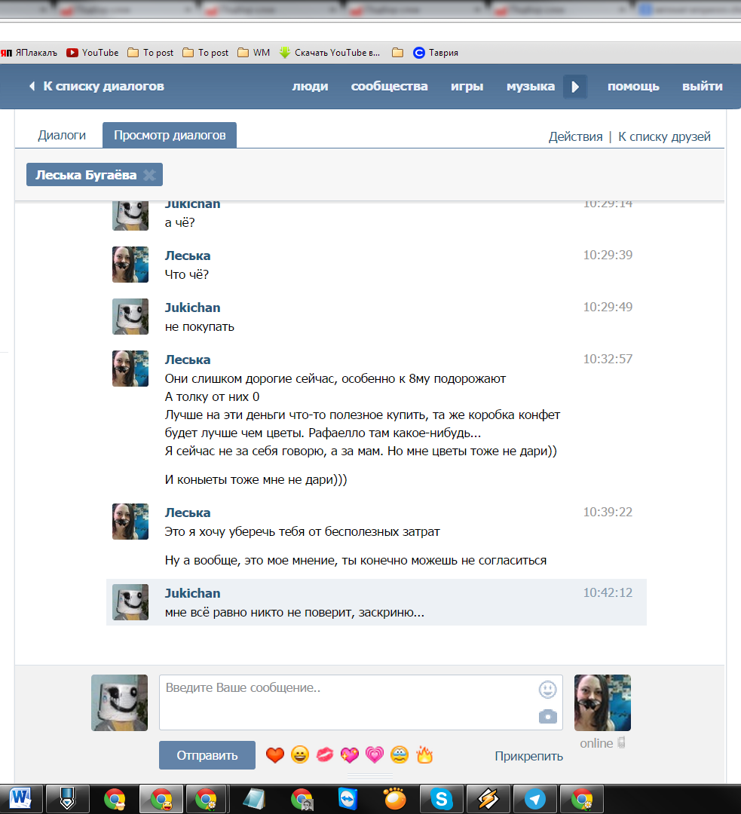
Task: Switch to the Диалоги tab
Action: point(62,135)
